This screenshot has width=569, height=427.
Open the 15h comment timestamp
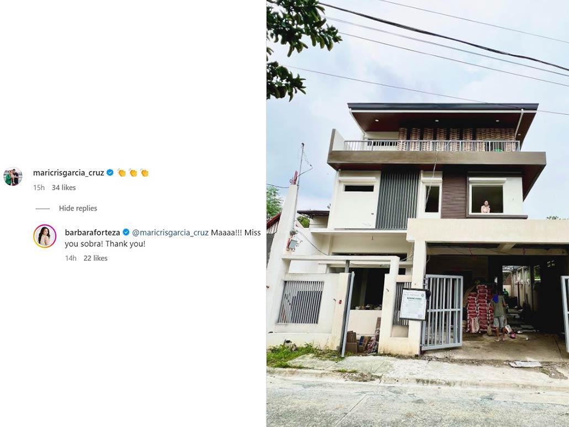(39, 188)
